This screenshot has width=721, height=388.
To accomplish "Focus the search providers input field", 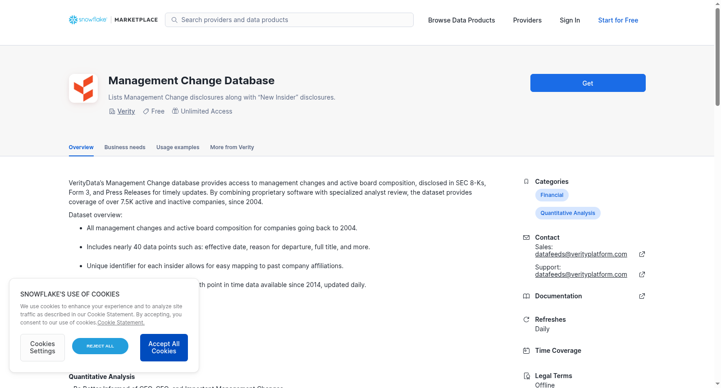I will (x=289, y=20).
